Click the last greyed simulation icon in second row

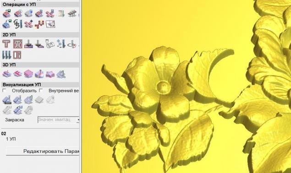click(x=28, y=110)
